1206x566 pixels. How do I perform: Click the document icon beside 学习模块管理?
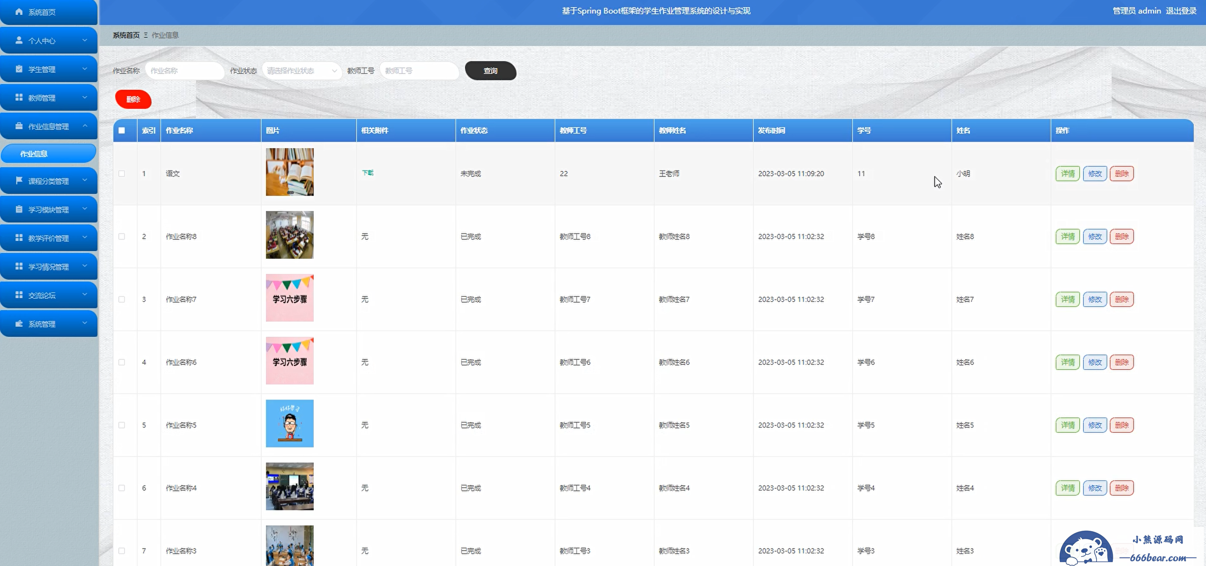click(x=19, y=209)
